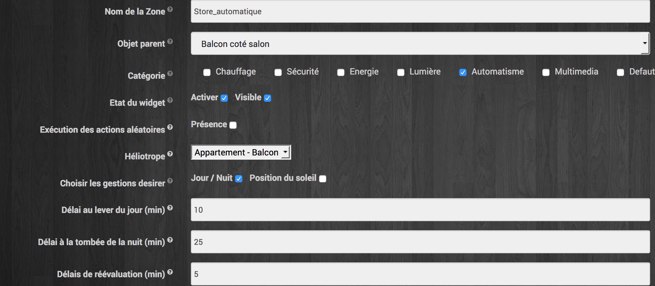Screen dimensions: 655x286
Task: Click the Héliotrope label text
Action: click(145, 156)
